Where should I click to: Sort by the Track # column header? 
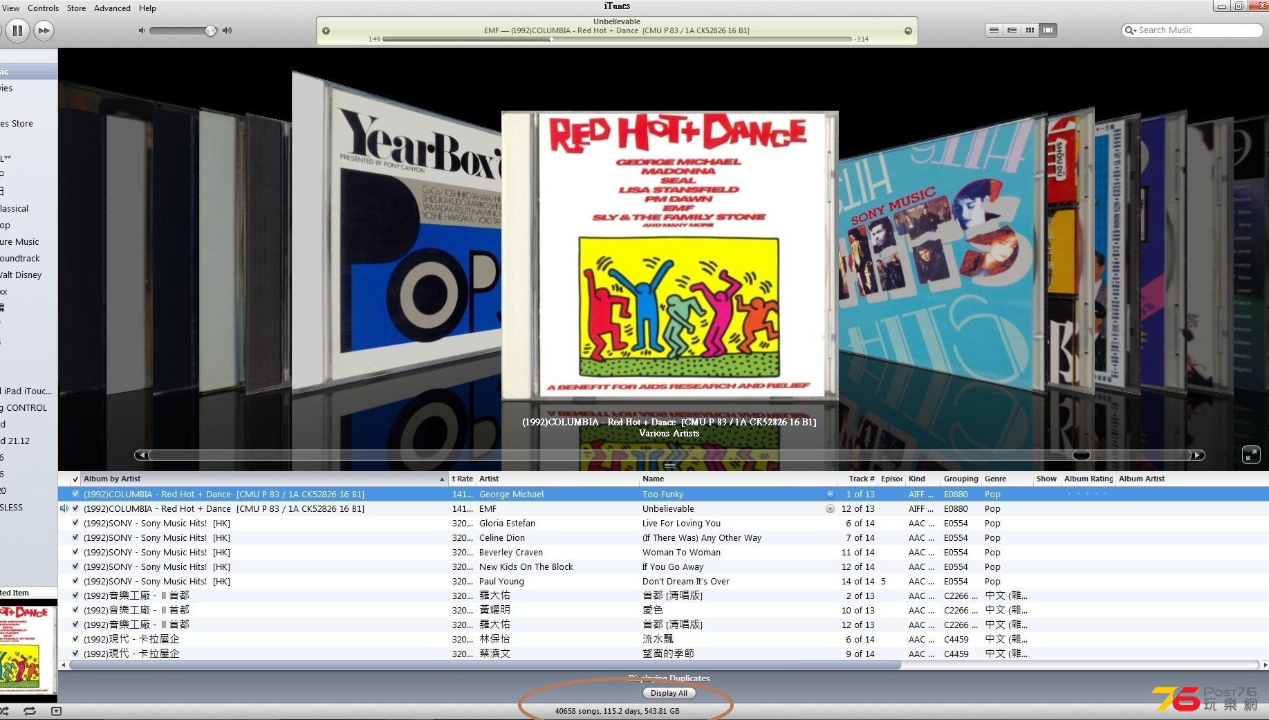point(858,479)
